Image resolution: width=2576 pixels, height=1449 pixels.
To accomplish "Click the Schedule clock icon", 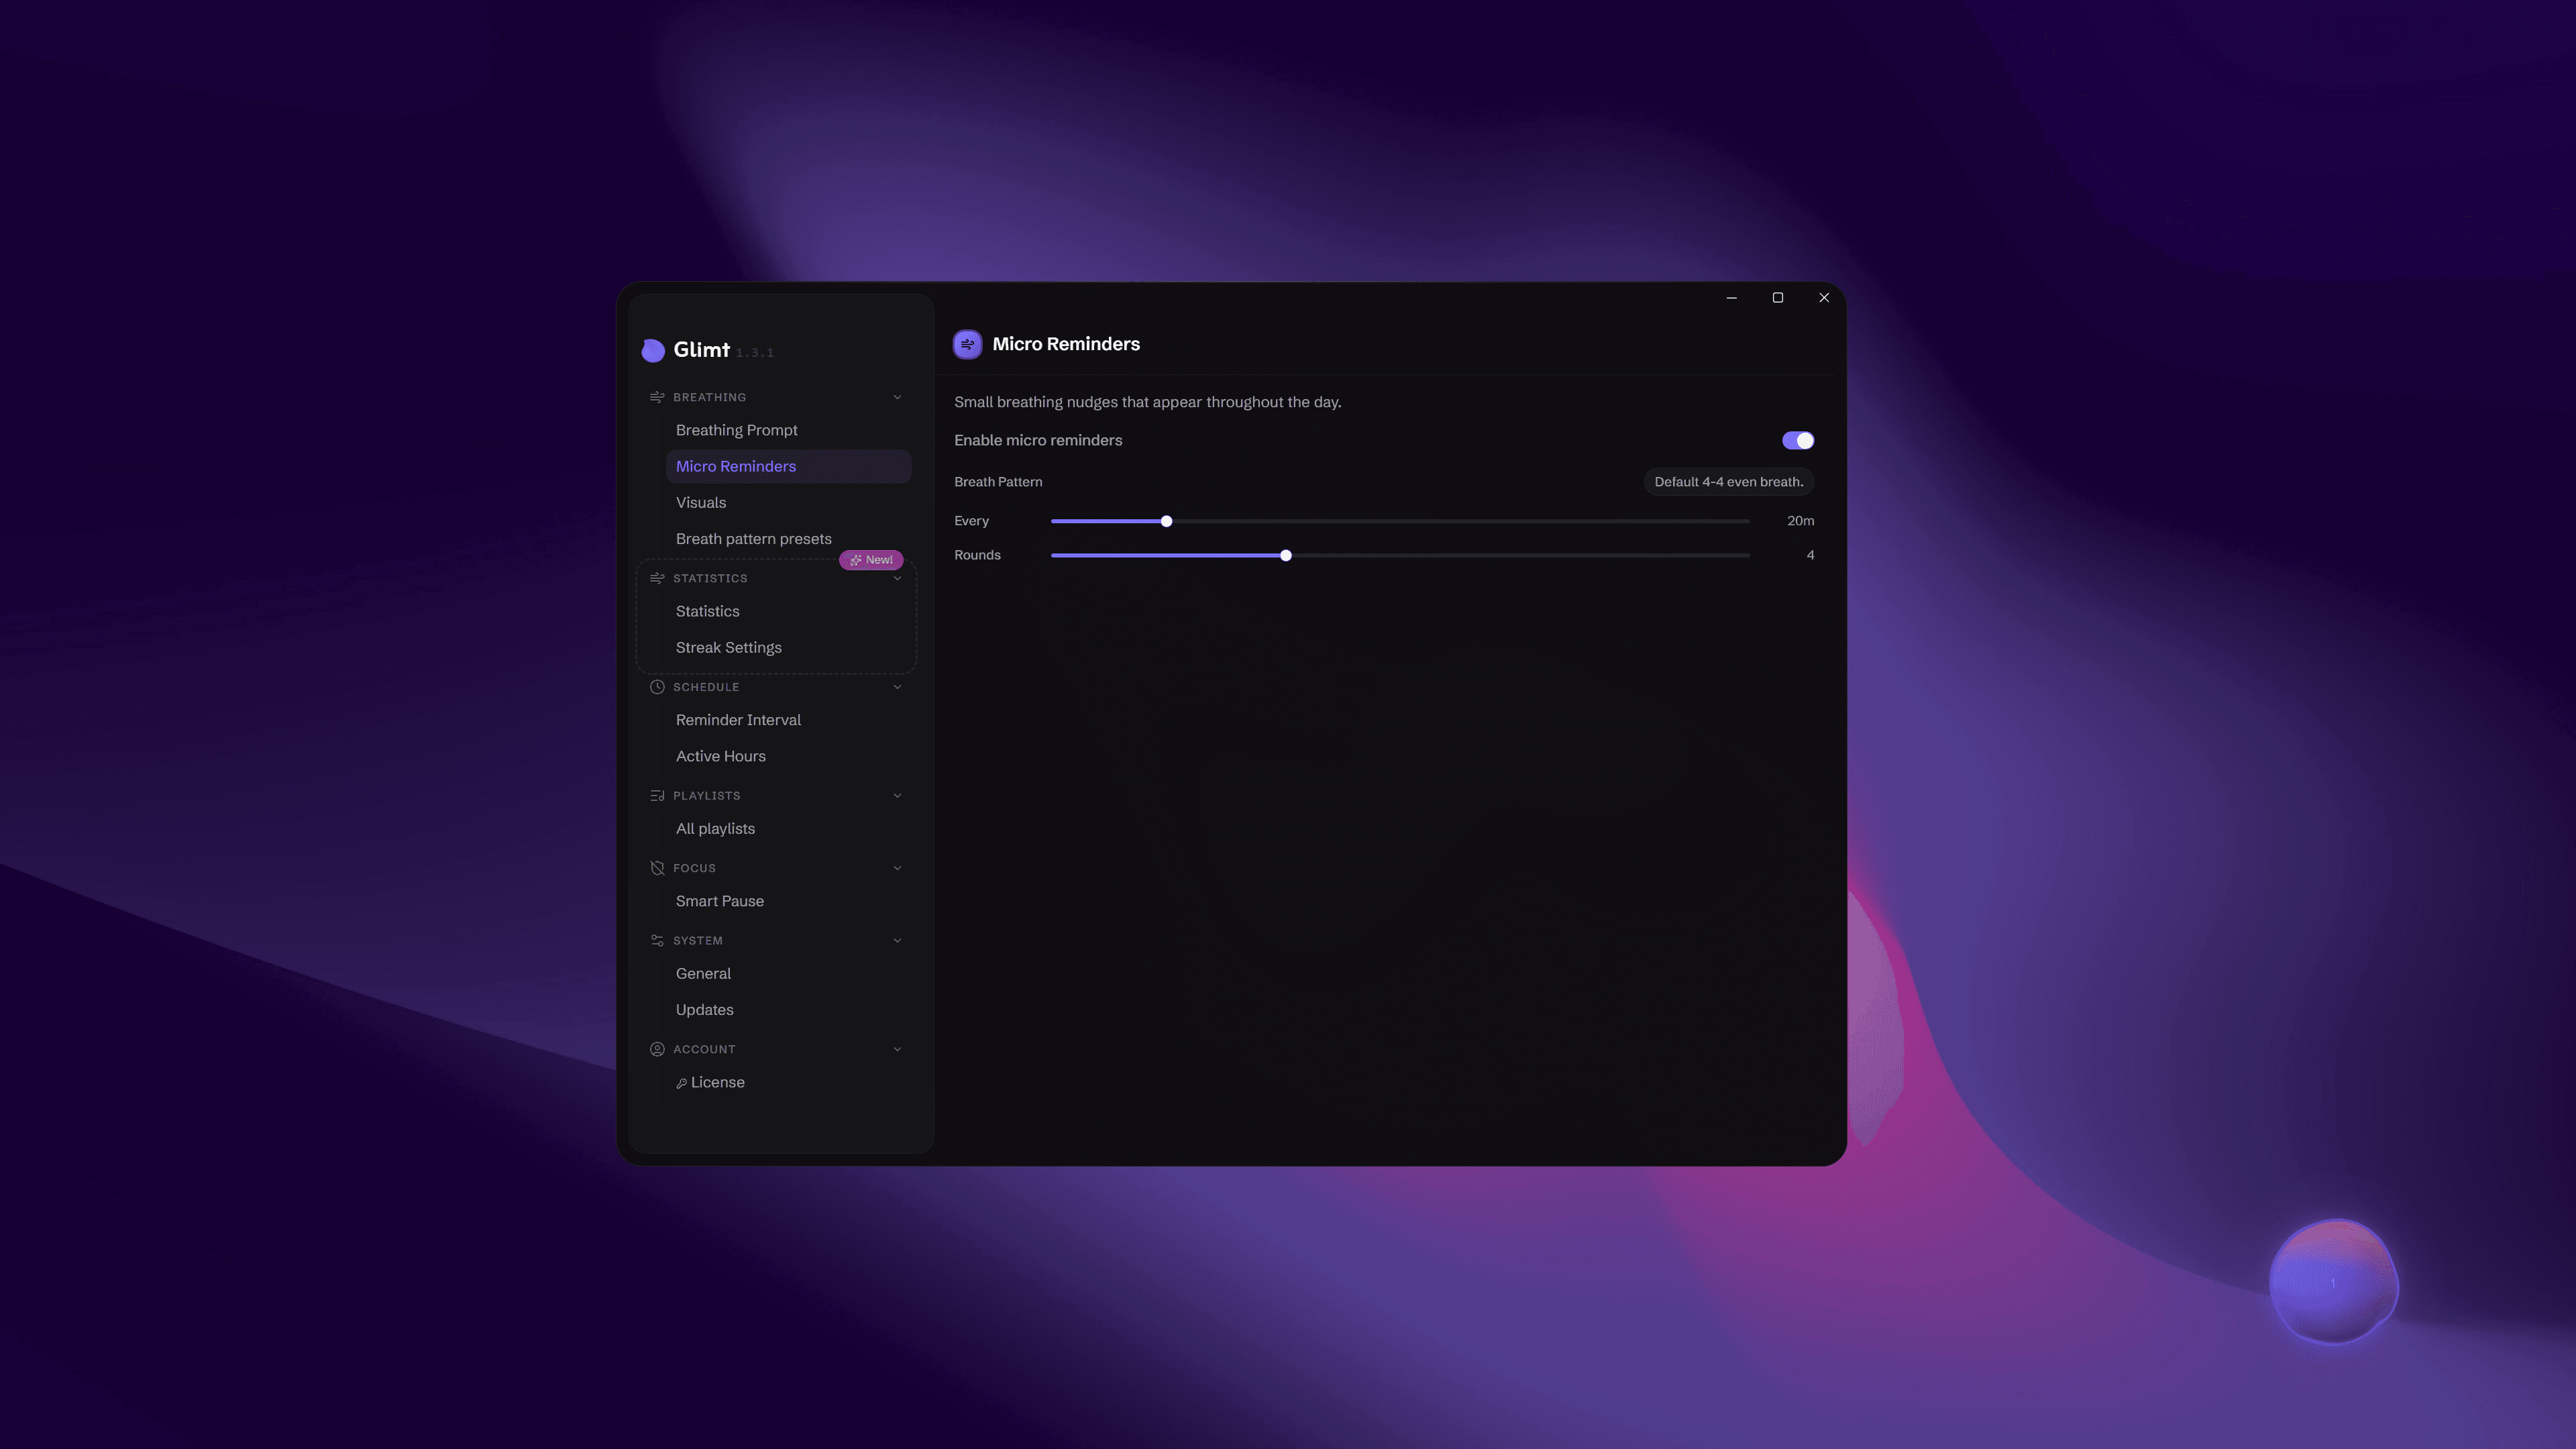I will click(x=657, y=687).
